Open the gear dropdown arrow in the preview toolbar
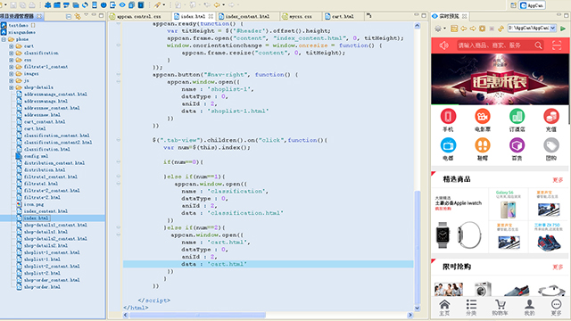Image resolution: width=571 pixels, height=321 pixels. (444, 29)
